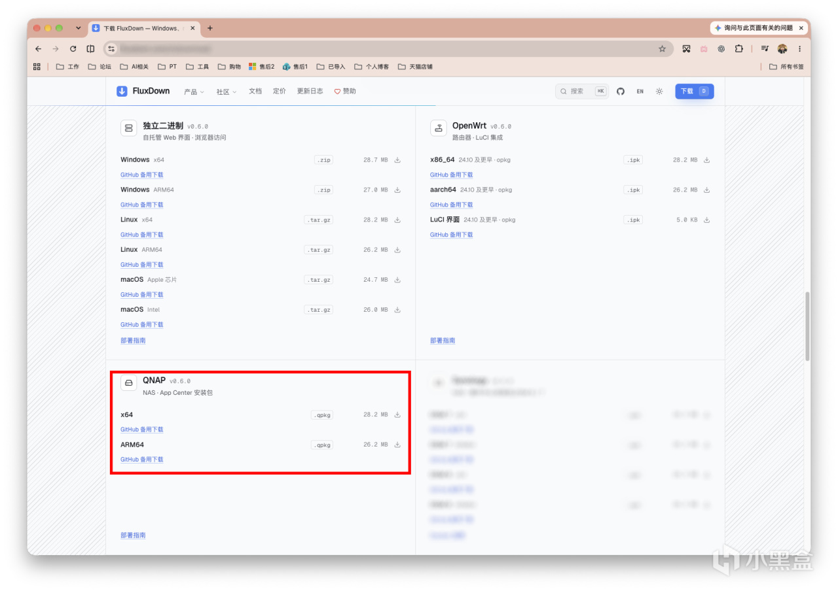Image resolution: width=838 pixels, height=591 pixels.
Task: Reload the page in browser toolbar
Action: coord(73,48)
